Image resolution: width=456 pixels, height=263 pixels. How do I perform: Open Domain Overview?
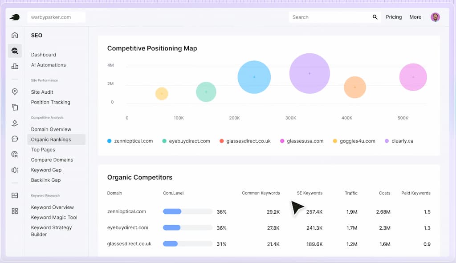click(51, 129)
